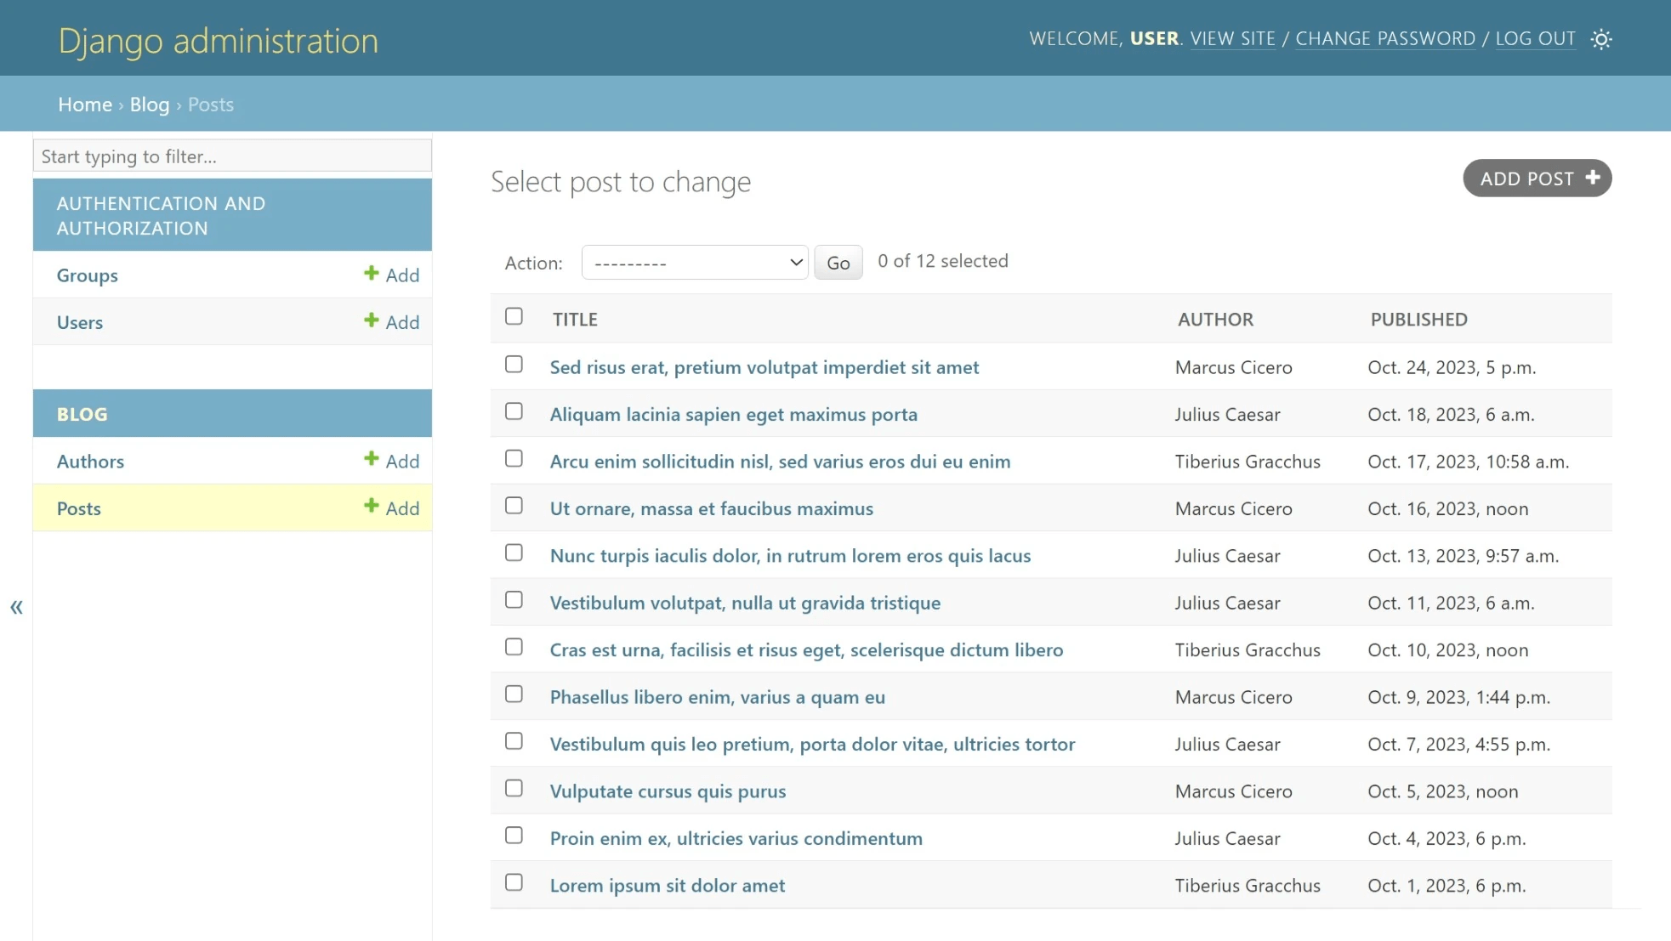Sort by the Author column header

click(1215, 320)
